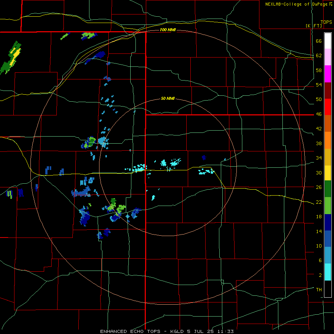Click the gold legend swatch

coord(328,157)
